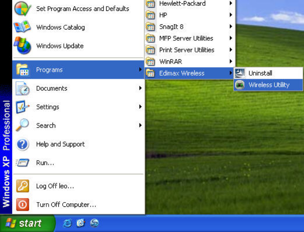Click the Log Off key icon
Screen dimensions: 304x232
coord(23,186)
